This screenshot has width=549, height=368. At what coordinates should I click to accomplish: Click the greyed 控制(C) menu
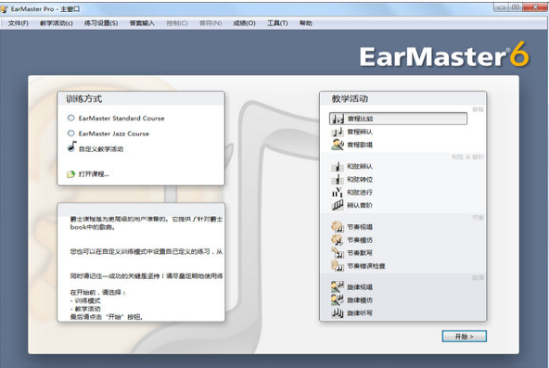[x=177, y=23]
